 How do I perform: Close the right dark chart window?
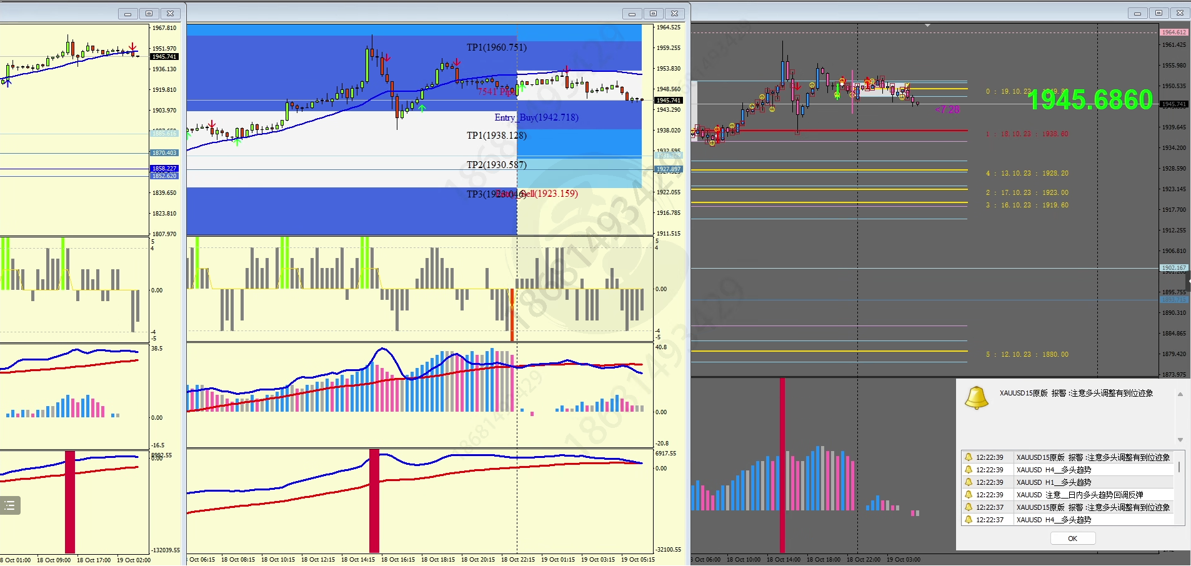tap(1180, 13)
